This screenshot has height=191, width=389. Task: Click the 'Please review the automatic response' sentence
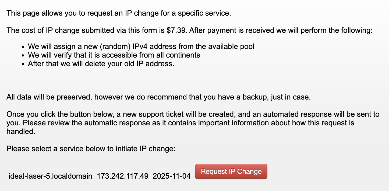(180, 123)
